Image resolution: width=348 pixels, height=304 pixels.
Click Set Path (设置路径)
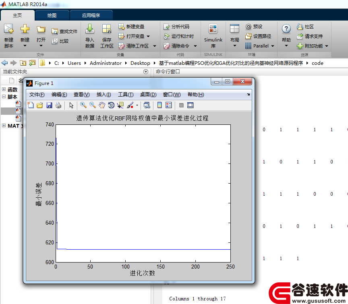coord(258,36)
